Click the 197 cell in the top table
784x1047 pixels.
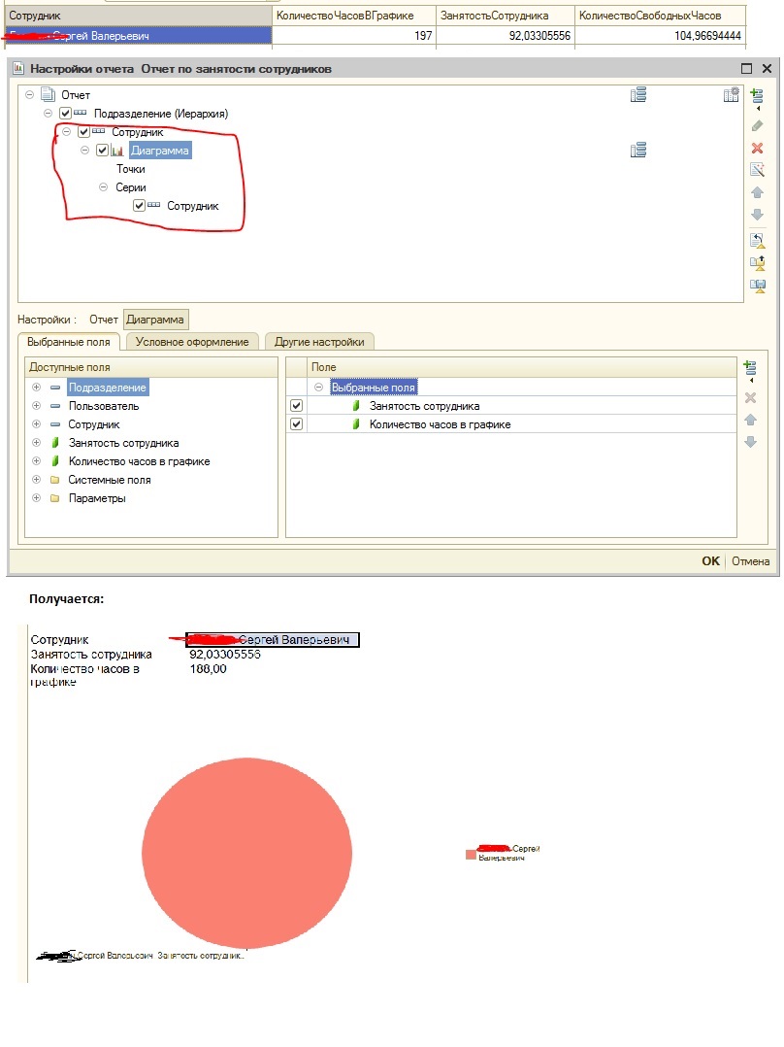pyautogui.click(x=354, y=35)
